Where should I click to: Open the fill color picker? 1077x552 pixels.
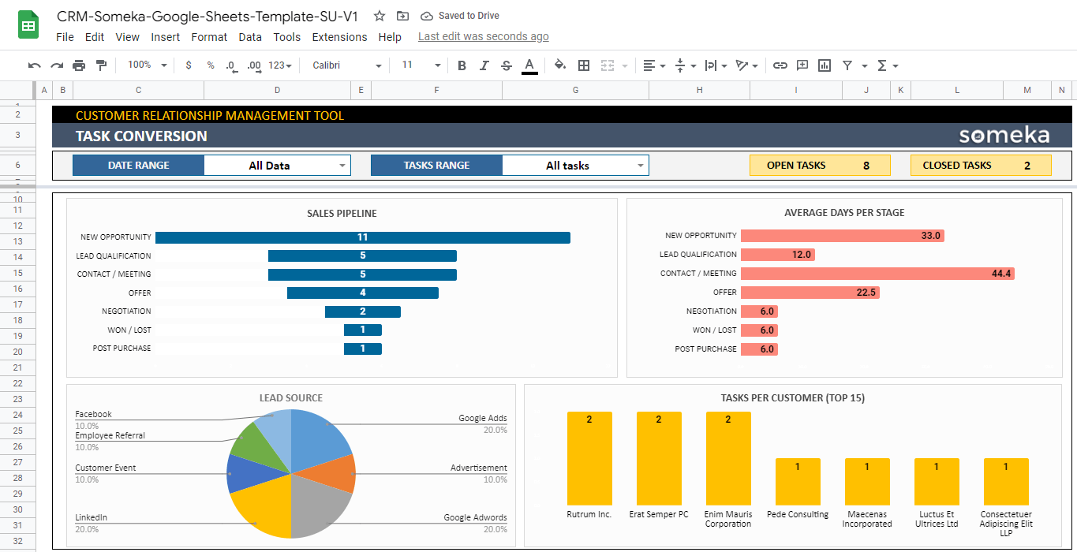pos(559,65)
